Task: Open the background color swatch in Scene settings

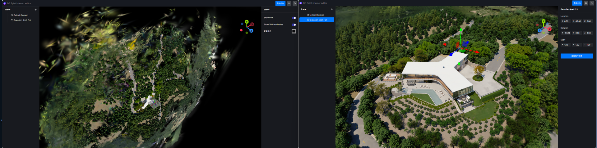Action: click(294, 31)
